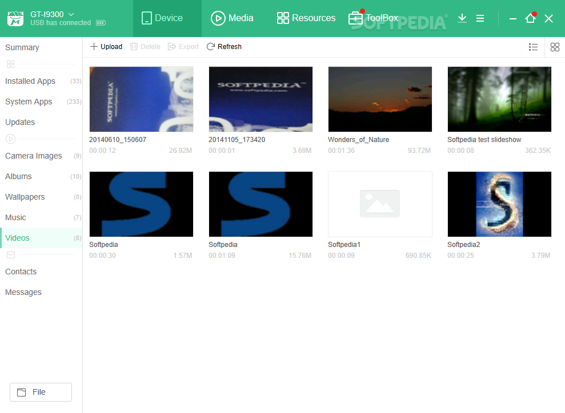Click the Softpedia test slideshow title

pyautogui.click(x=484, y=140)
